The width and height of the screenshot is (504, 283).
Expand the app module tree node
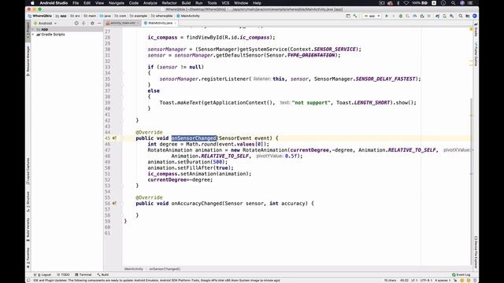click(x=33, y=29)
